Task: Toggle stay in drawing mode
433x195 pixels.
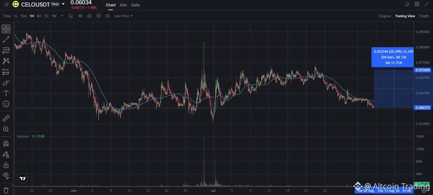Action: 6,155
